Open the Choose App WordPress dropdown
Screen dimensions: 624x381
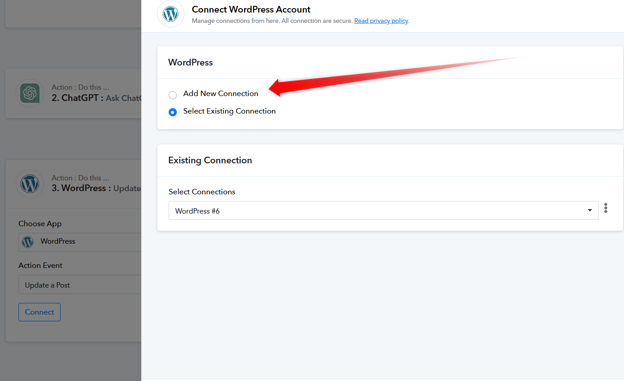(x=80, y=242)
